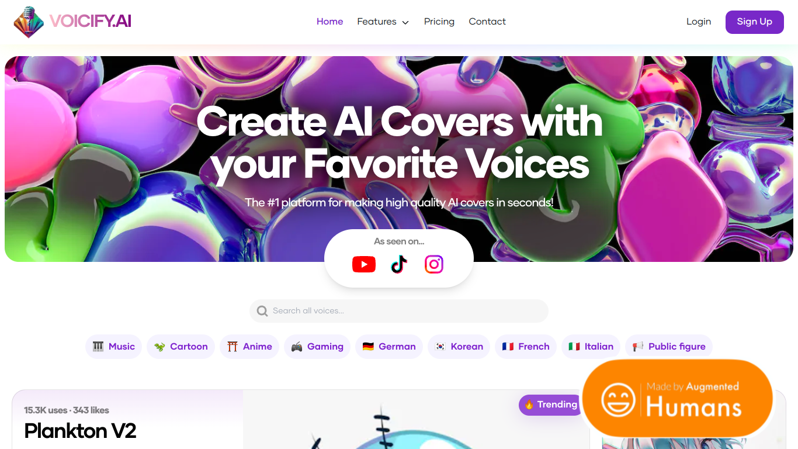Click the chevron next to Features

(x=405, y=22)
